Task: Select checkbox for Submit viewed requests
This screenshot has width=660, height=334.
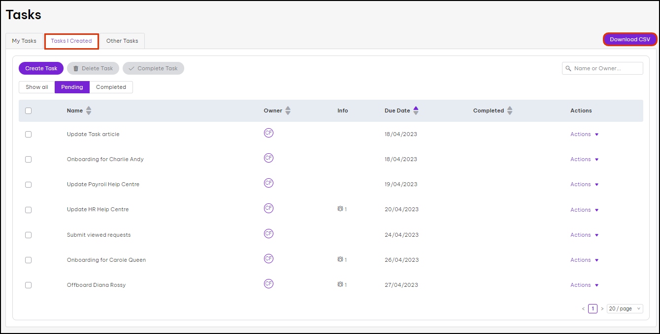Action: coord(28,235)
